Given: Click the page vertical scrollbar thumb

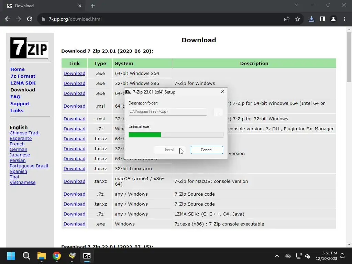Looking at the screenshot, I should point(349,57).
